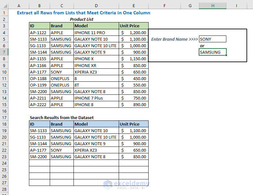Select the 650.00 price in row 22
The width and height of the screenshot is (253, 195).
point(134,150)
